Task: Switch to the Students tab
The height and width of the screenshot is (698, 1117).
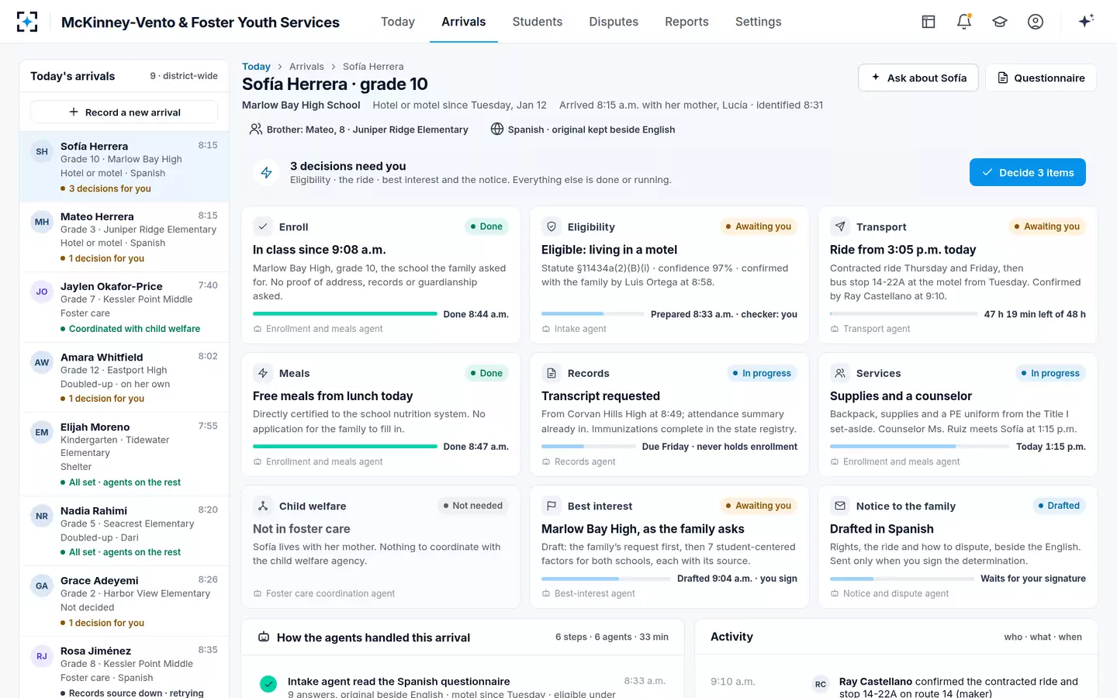Action: click(538, 22)
